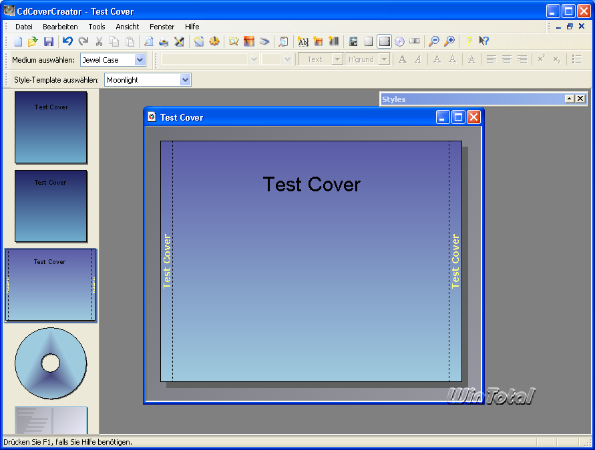Viewport: 595px width, 450px height.
Task: Select the CD disc view icon
Action: click(x=399, y=41)
